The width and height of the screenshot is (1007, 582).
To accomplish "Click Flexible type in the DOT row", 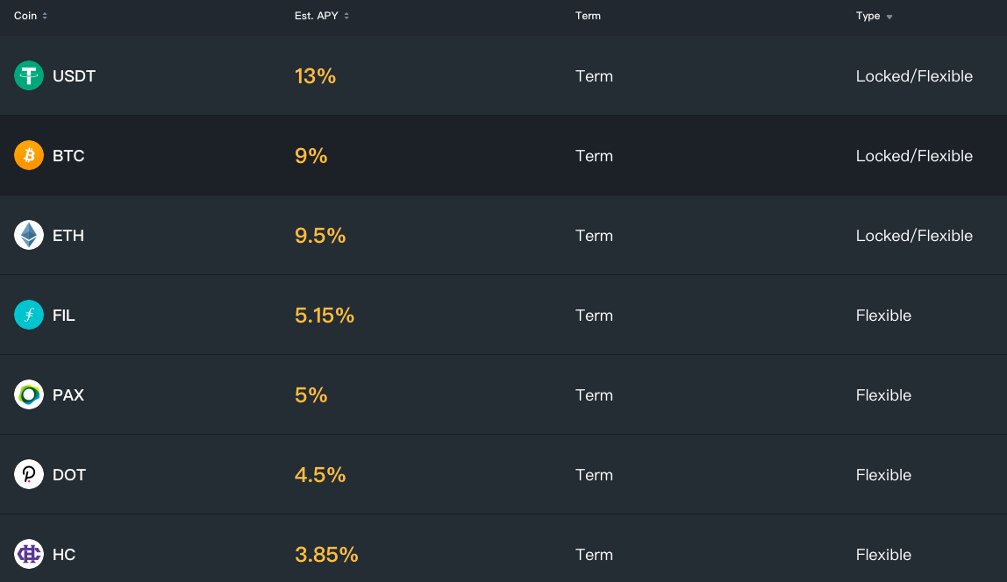I will [x=883, y=475].
